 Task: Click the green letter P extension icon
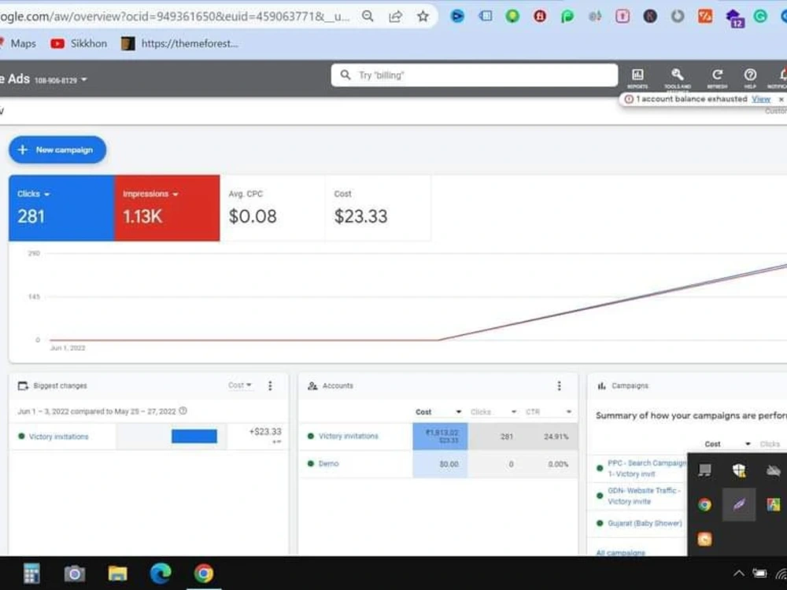567,17
